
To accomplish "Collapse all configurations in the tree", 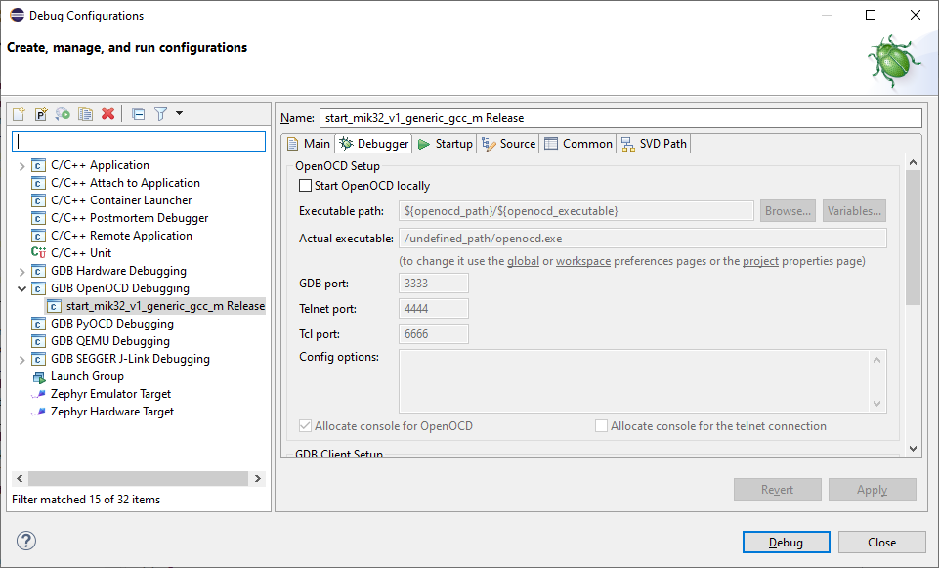I will click(x=138, y=114).
